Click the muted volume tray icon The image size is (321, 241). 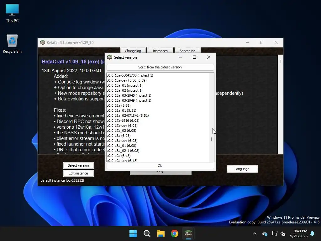point(283,233)
